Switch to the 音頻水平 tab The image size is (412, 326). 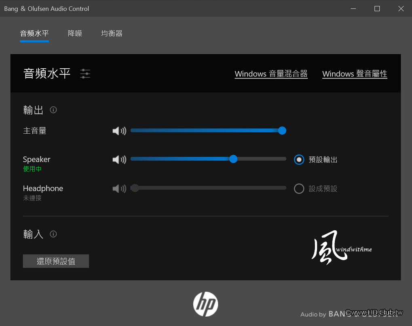tap(34, 34)
